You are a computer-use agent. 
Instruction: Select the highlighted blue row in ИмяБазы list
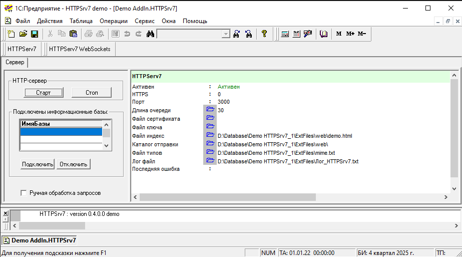pos(61,132)
